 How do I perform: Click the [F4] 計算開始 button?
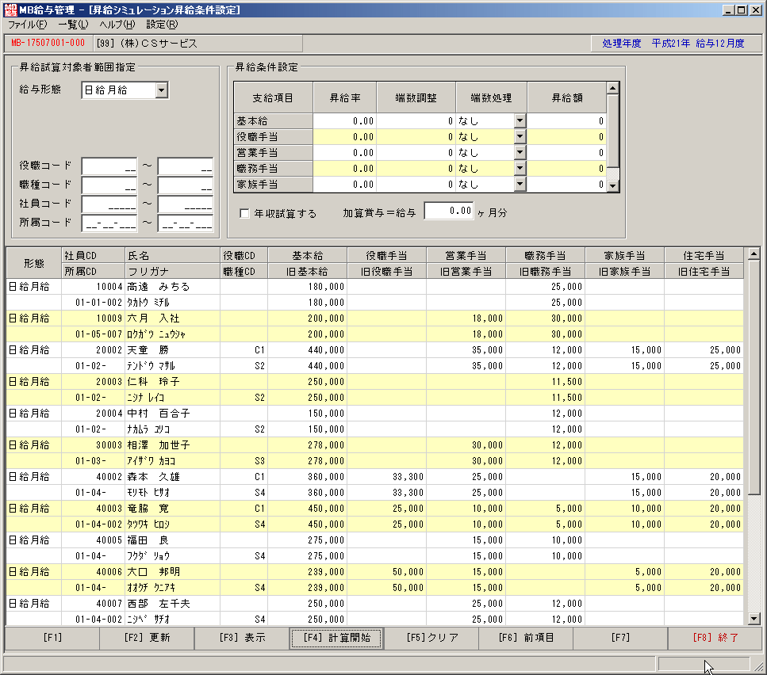point(336,638)
